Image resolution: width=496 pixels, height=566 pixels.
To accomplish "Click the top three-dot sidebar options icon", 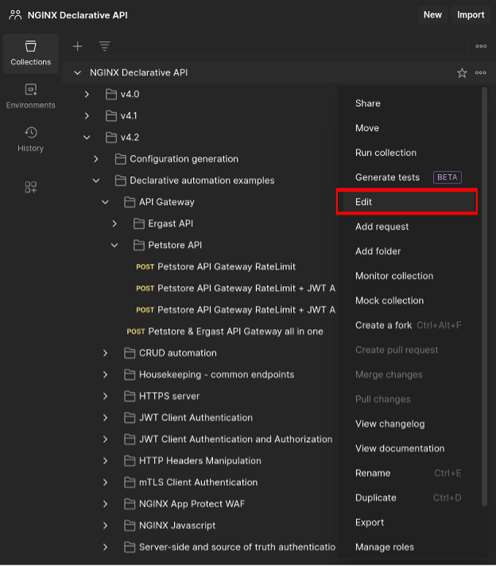I will coord(481,46).
